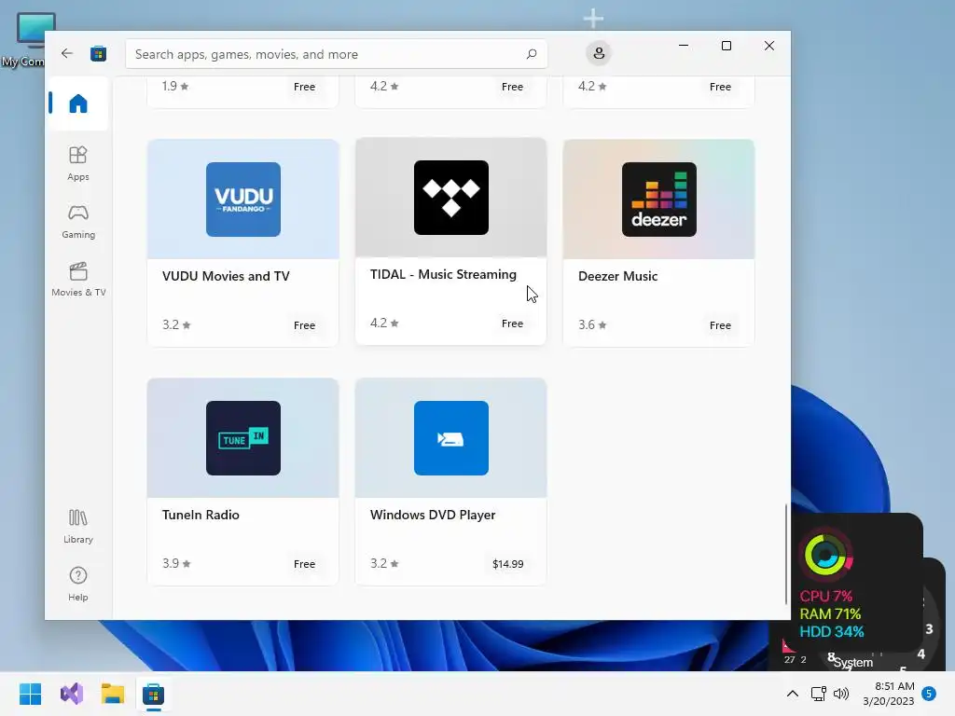The image size is (955, 716).
Task: Open TIDAL - Music Streaming title
Action: click(x=443, y=274)
